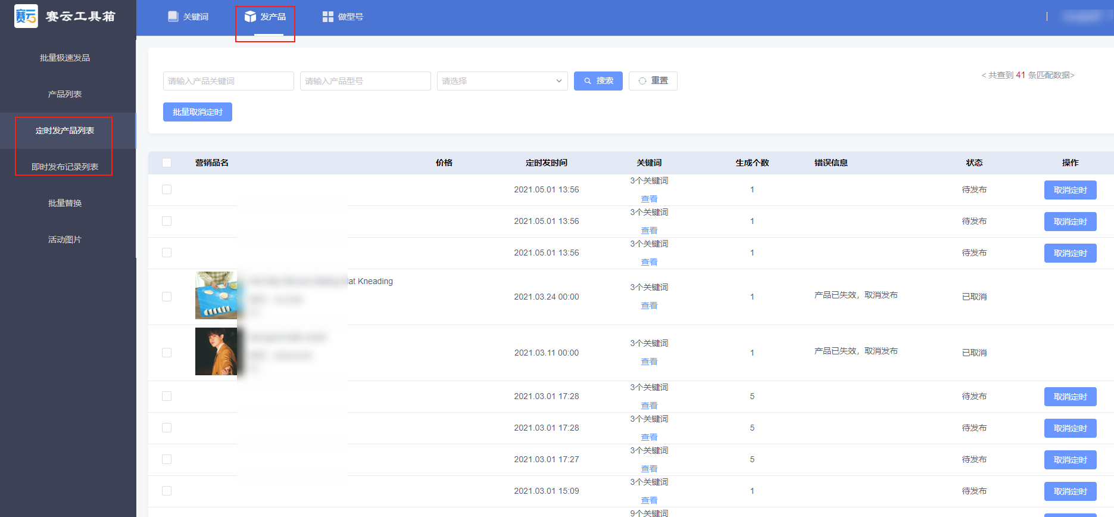Open 批量替换 in the sidebar
This screenshot has height=517, width=1114.
[65, 203]
